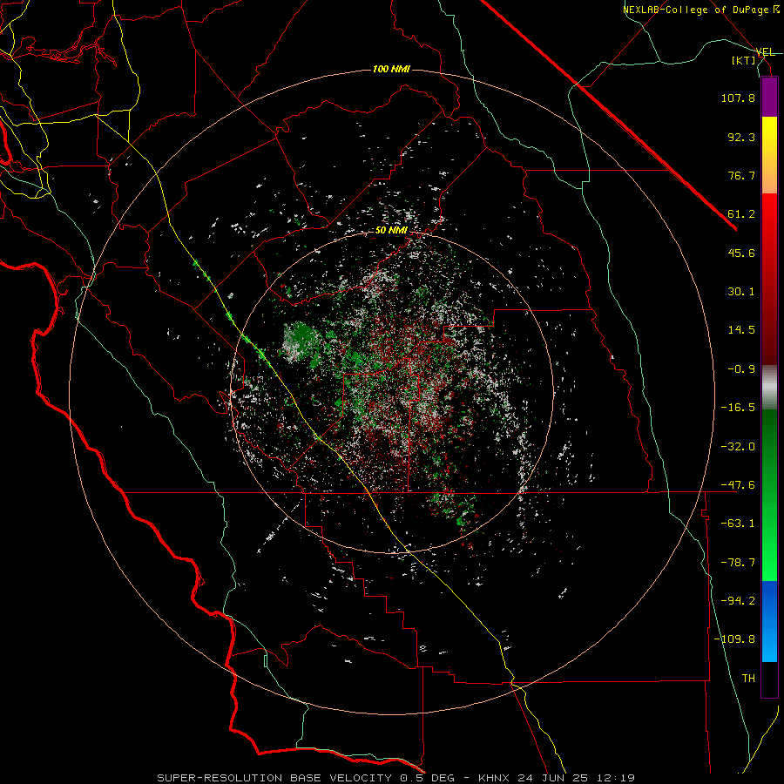Click the 92.3 legend value
The height and width of the screenshot is (784, 784).
coord(741,137)
